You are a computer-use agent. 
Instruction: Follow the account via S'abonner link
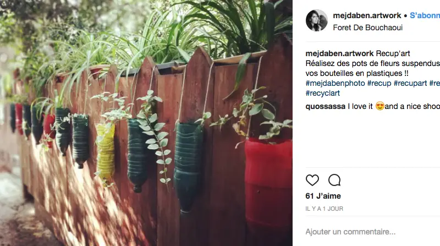[425, 15]
